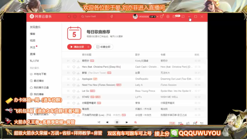Open lyrics display 词 icon
Screen dimensions: 247x139
coord(135,122)
